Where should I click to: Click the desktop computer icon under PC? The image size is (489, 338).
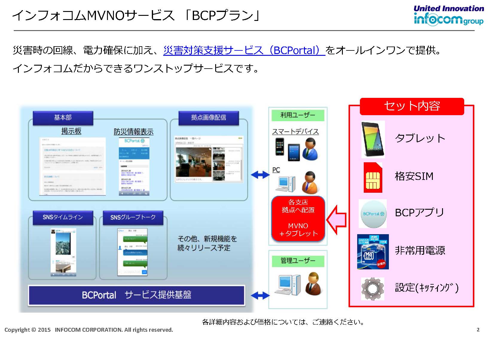point(285,184)
